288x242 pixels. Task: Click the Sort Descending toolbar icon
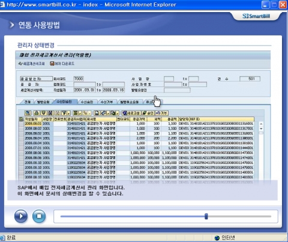[x=44, y=113]
